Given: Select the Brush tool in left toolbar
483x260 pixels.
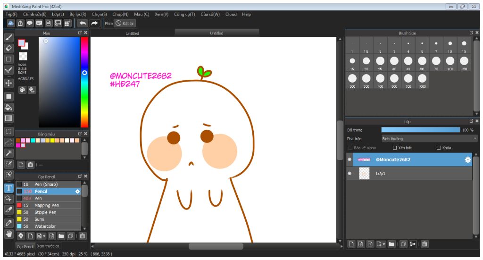Looking at the screenshot, I should pyautogui.click(x=9, y=38).
